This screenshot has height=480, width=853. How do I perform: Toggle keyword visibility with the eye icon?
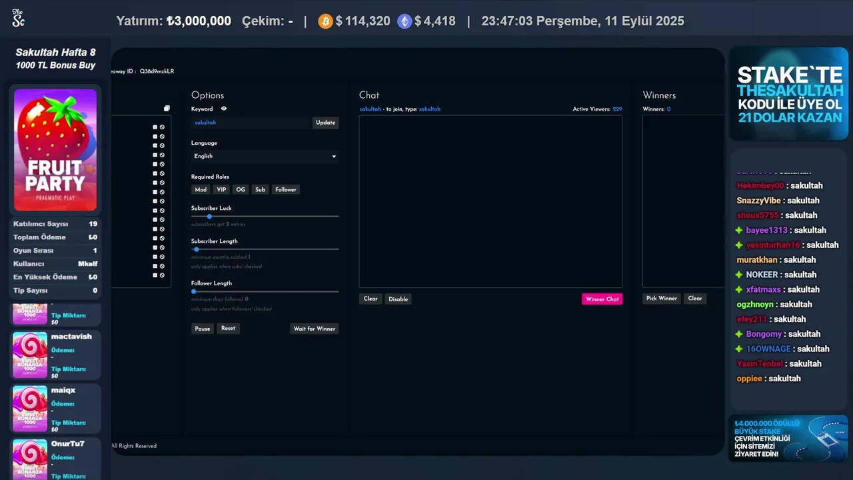224,109
